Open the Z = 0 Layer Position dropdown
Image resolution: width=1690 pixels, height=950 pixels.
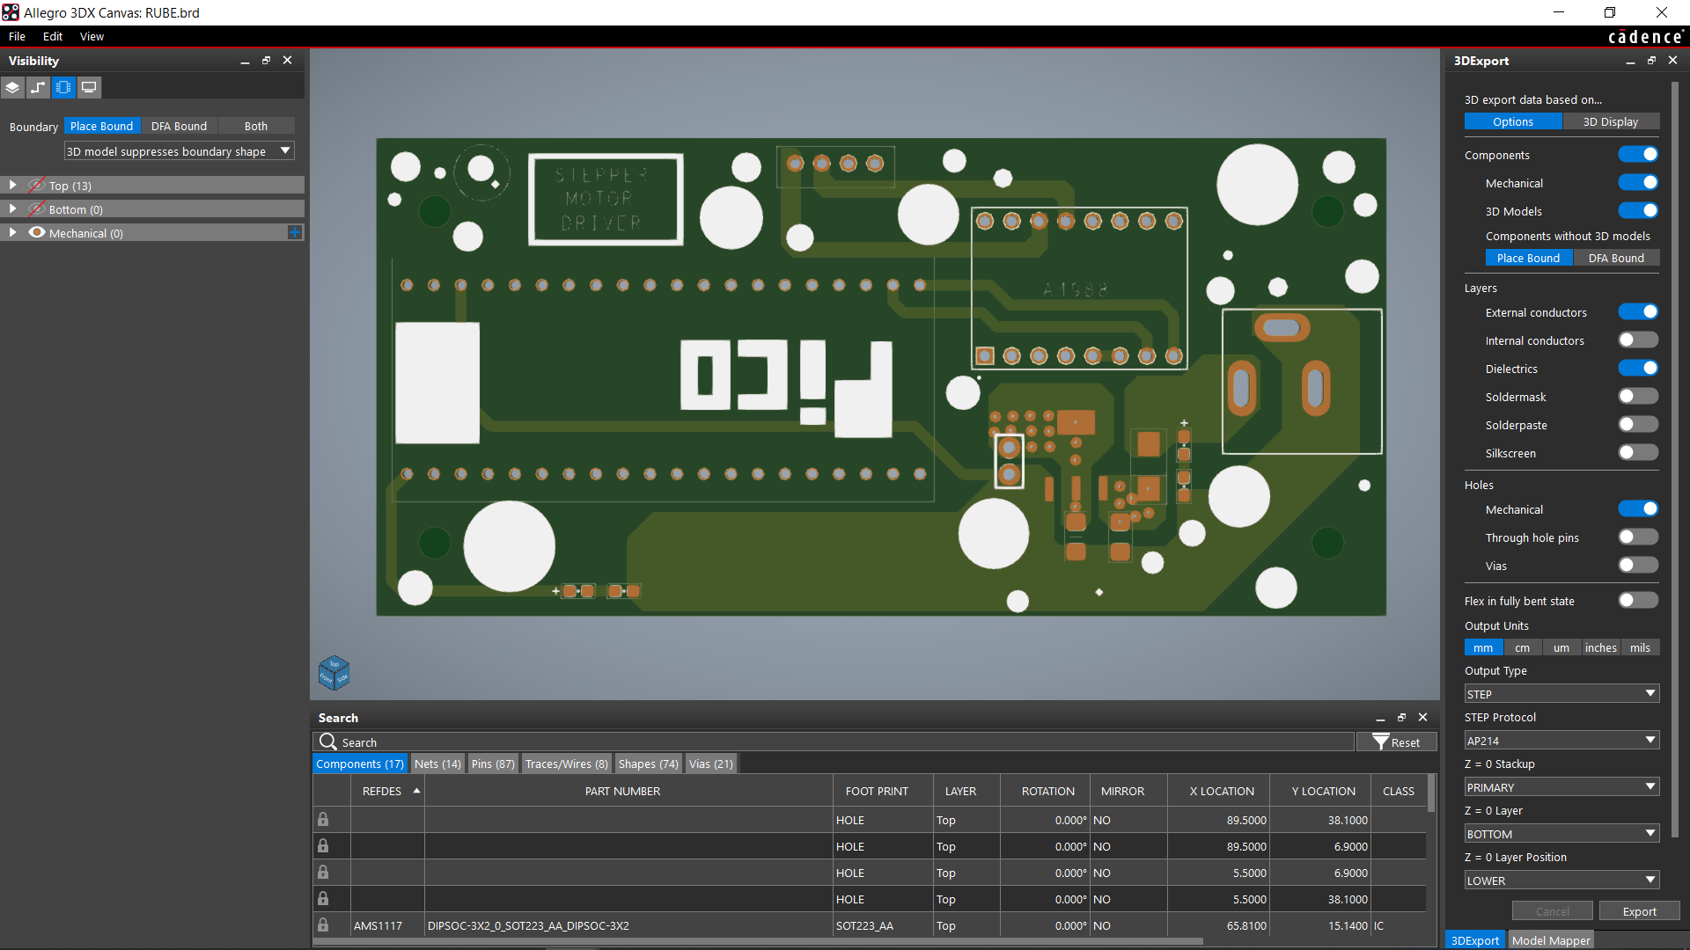click(1561, 881)
